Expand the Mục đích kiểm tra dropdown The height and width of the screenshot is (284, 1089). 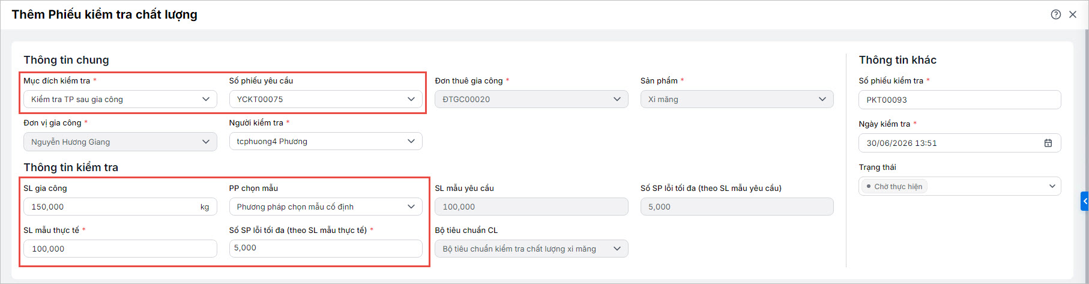coord(120,99)
